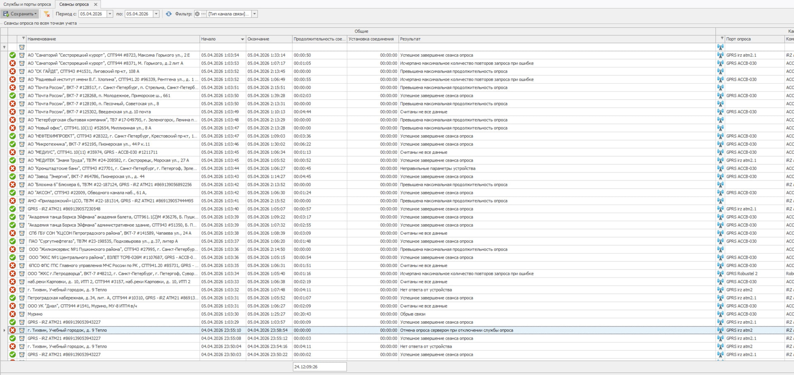The image size is (794, 375).
Task: Clear filters with the funnel-and-cross toolbar icon
Action: (x=47, y=14)
